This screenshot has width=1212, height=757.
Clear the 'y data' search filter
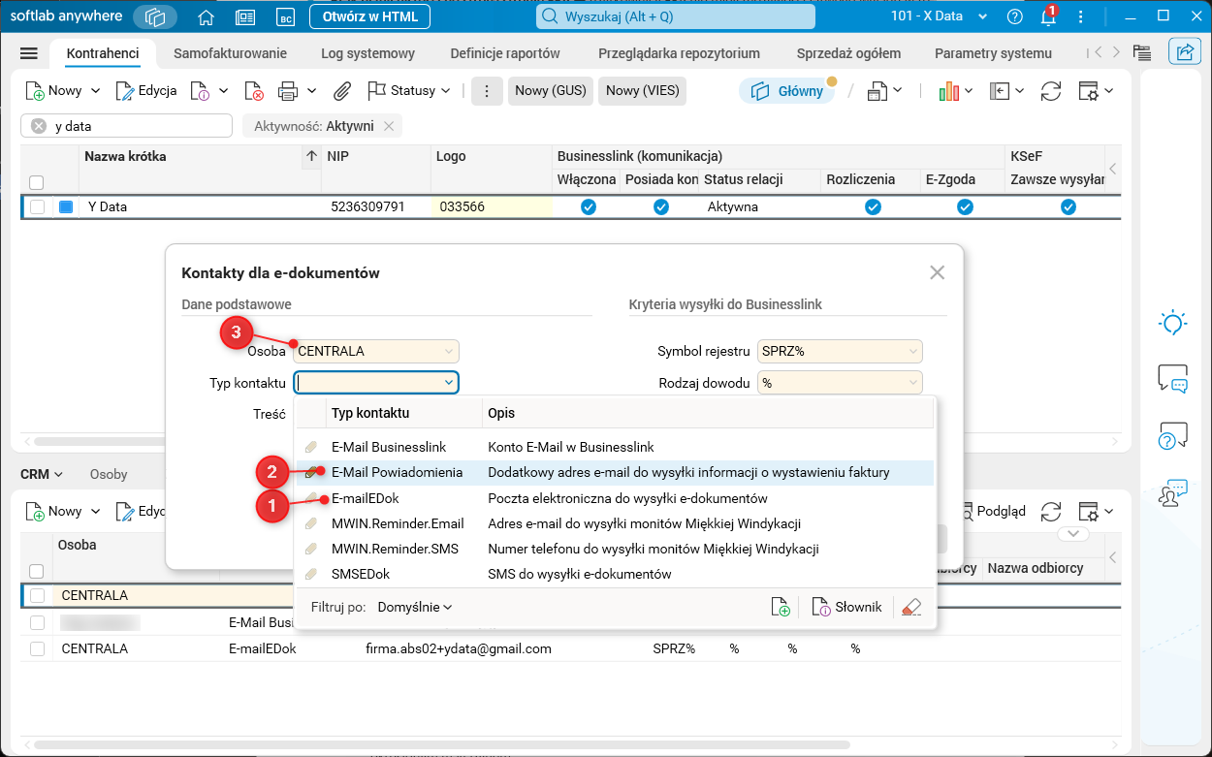[x=39, y=126]
